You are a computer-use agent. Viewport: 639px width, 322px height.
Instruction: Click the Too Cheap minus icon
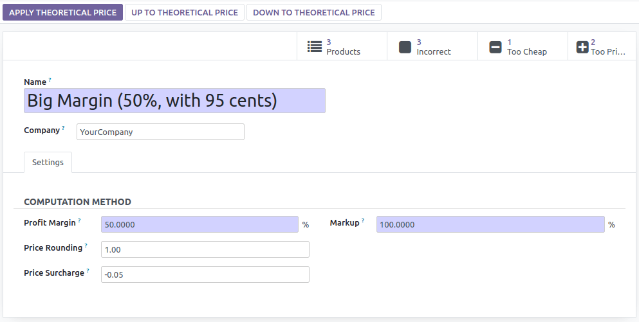tap(495, 47)
